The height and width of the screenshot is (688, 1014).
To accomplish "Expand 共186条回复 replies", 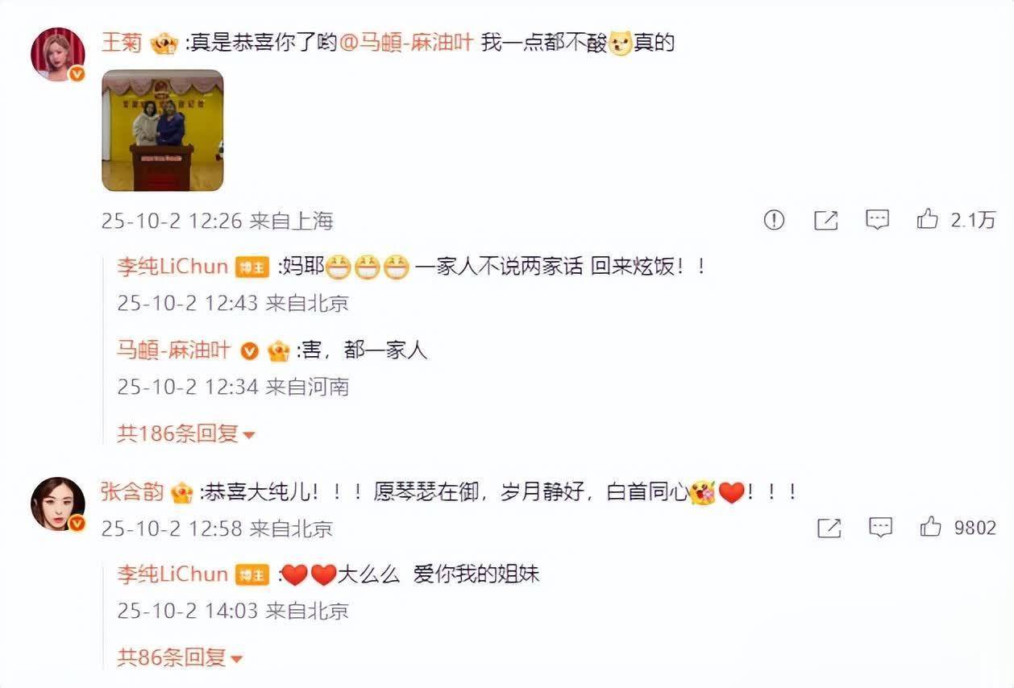I will coord(186,433).
